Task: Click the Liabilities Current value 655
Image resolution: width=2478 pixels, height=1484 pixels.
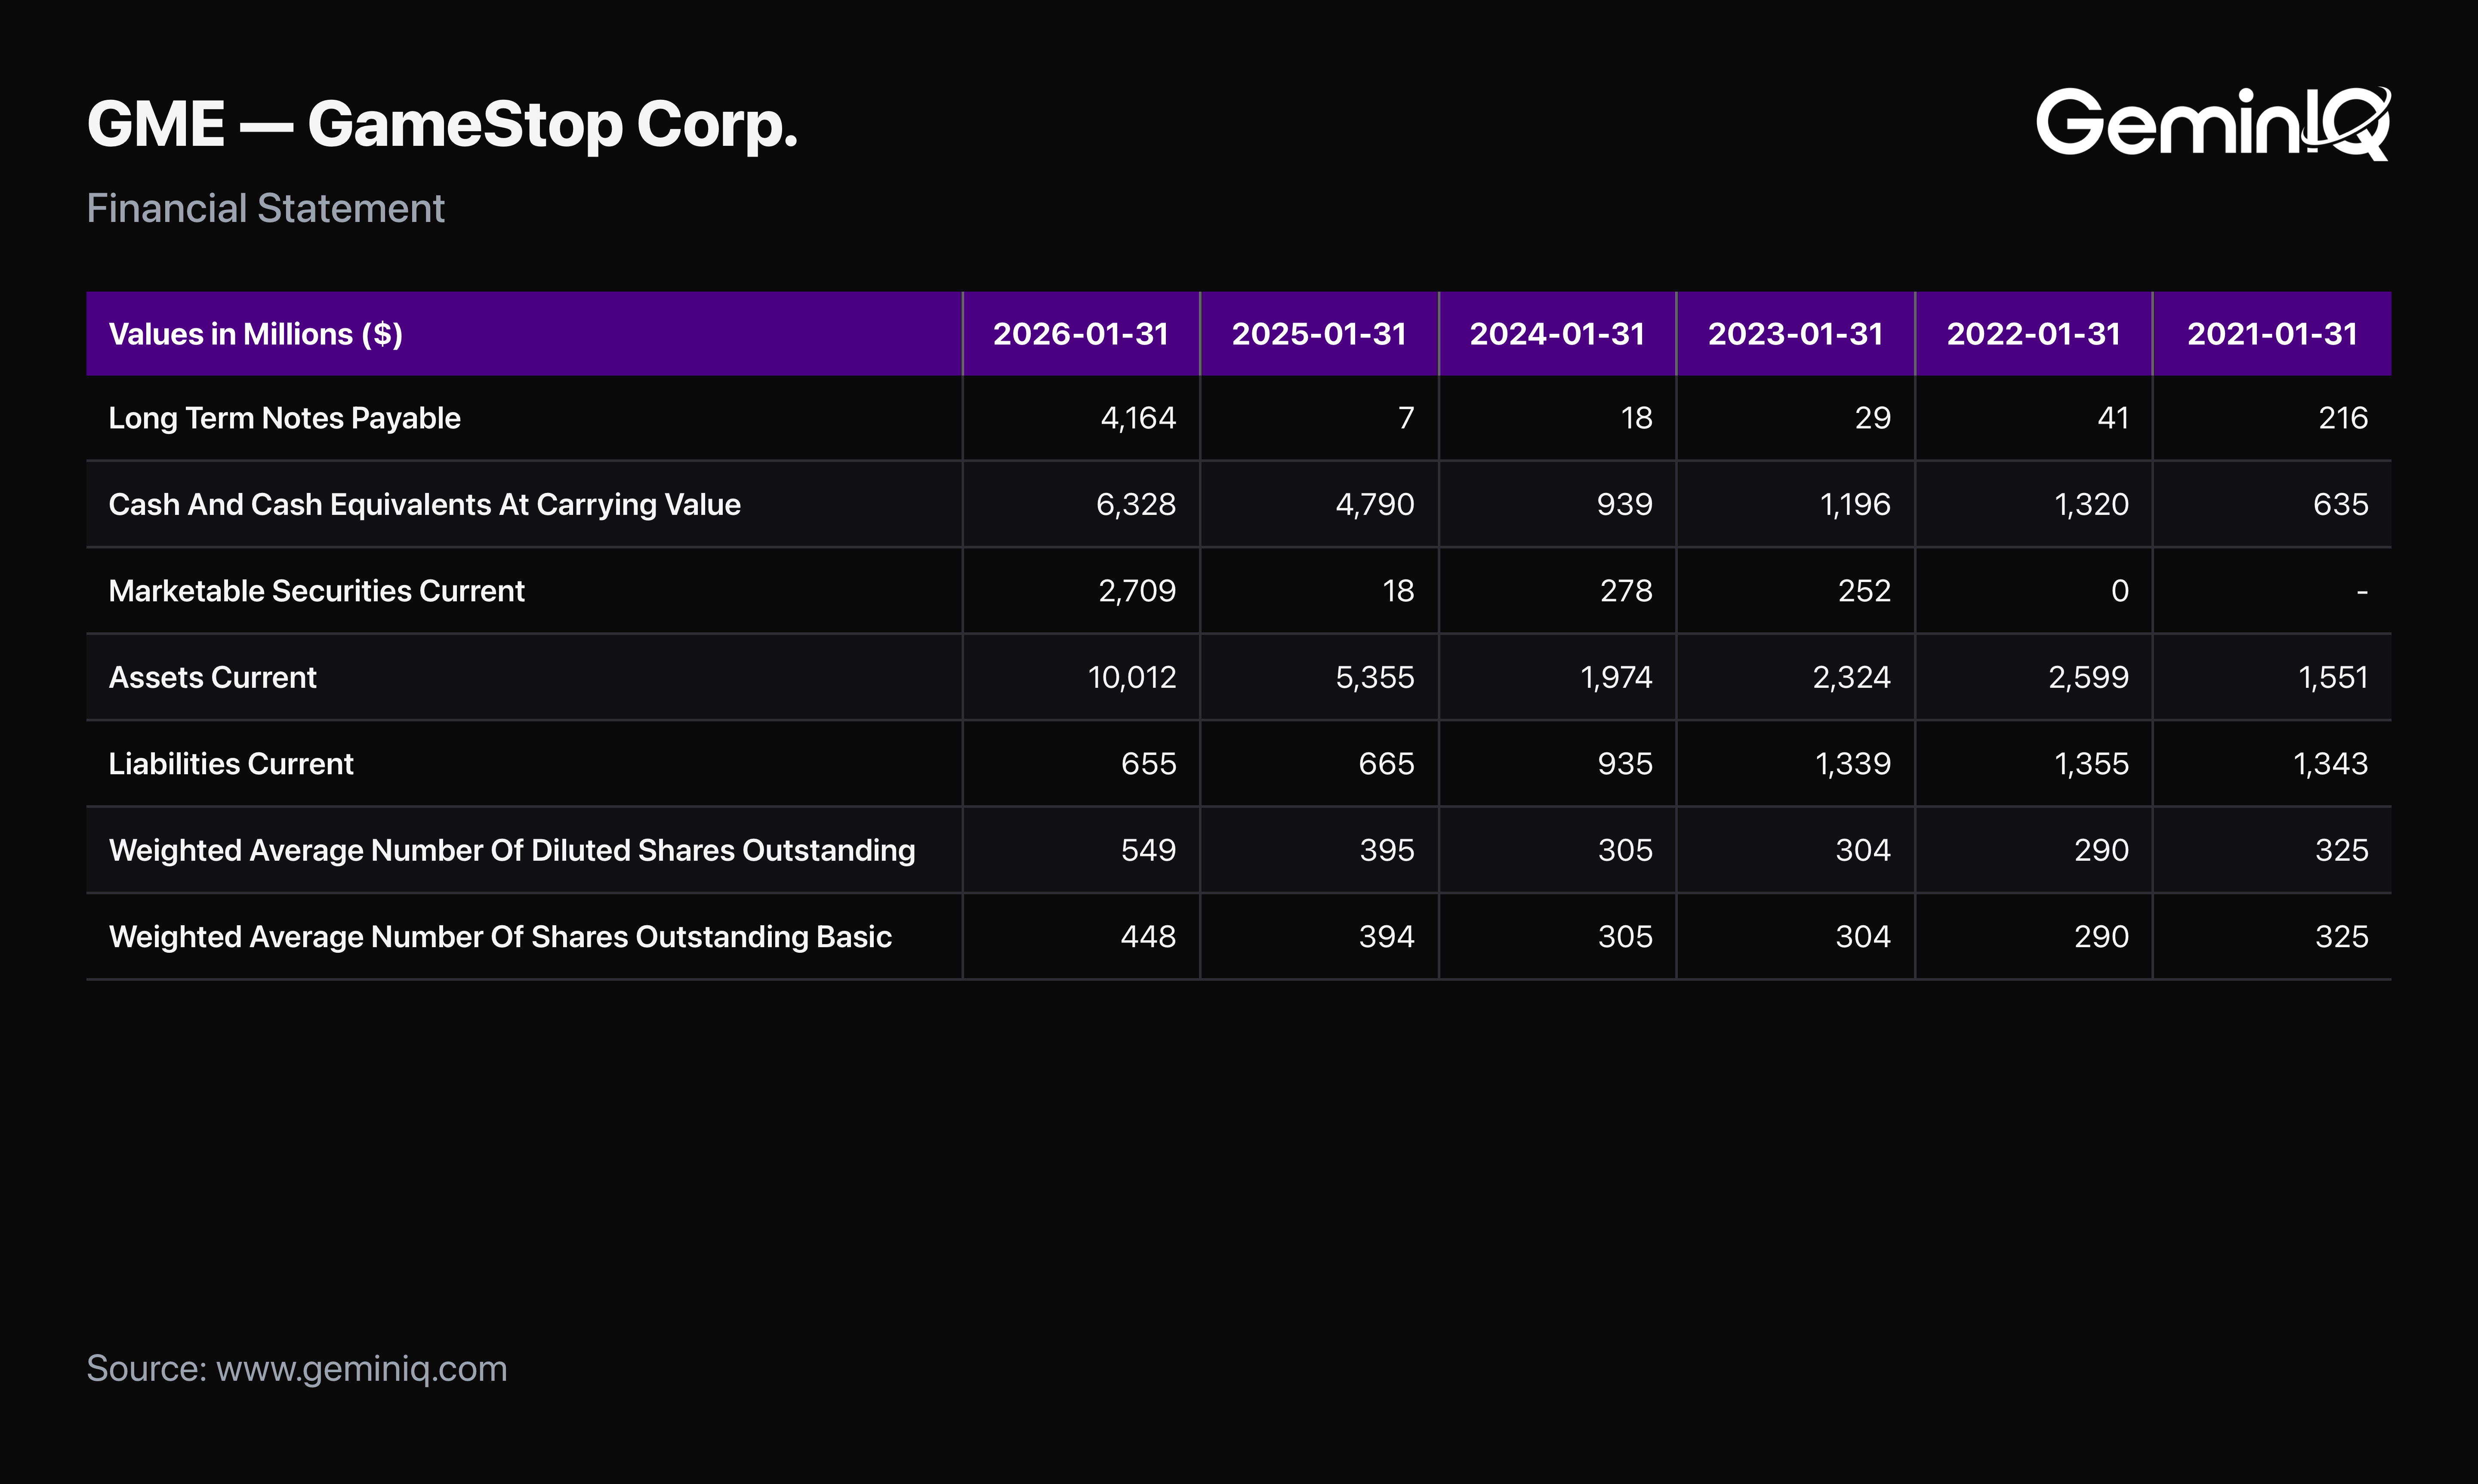Action: click(x=1149, y=764)
